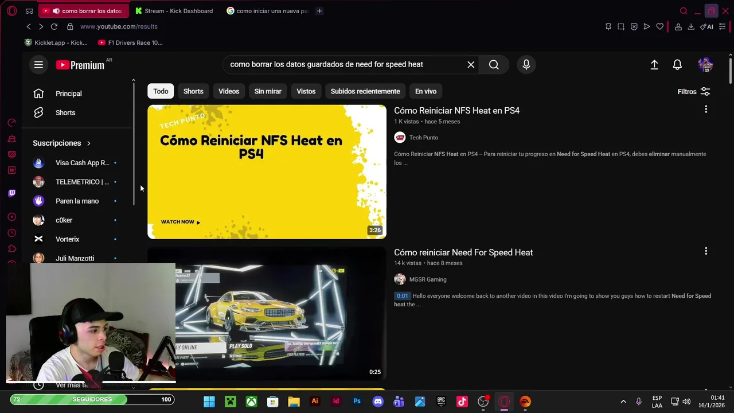Open Paren la mano subscription
The image size is (734, 413).
(x=77, y=201)
